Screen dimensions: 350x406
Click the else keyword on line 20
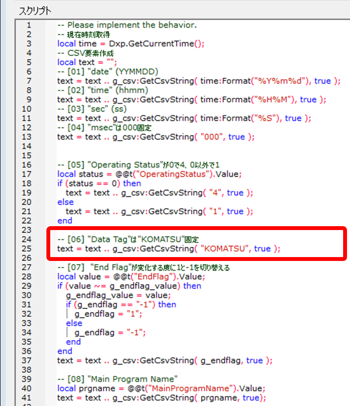click(x=65, y=202)
